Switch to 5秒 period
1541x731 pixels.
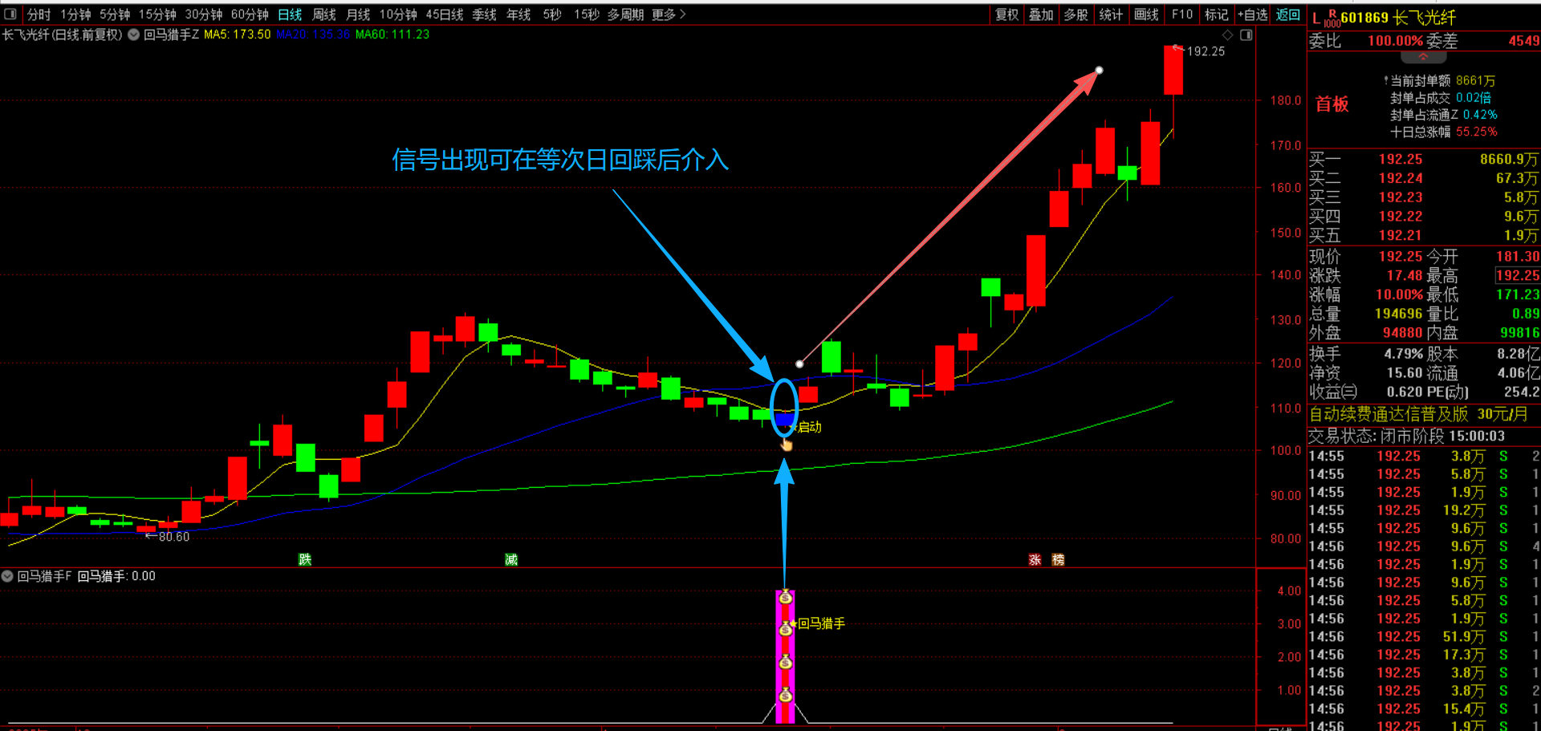coord(552,14)
